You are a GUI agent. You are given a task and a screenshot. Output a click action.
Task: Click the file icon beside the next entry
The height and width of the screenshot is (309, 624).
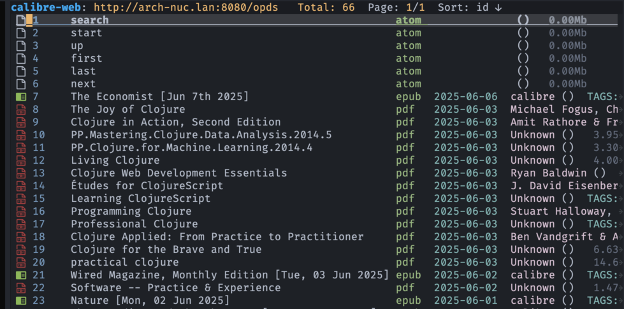[21, 84]
